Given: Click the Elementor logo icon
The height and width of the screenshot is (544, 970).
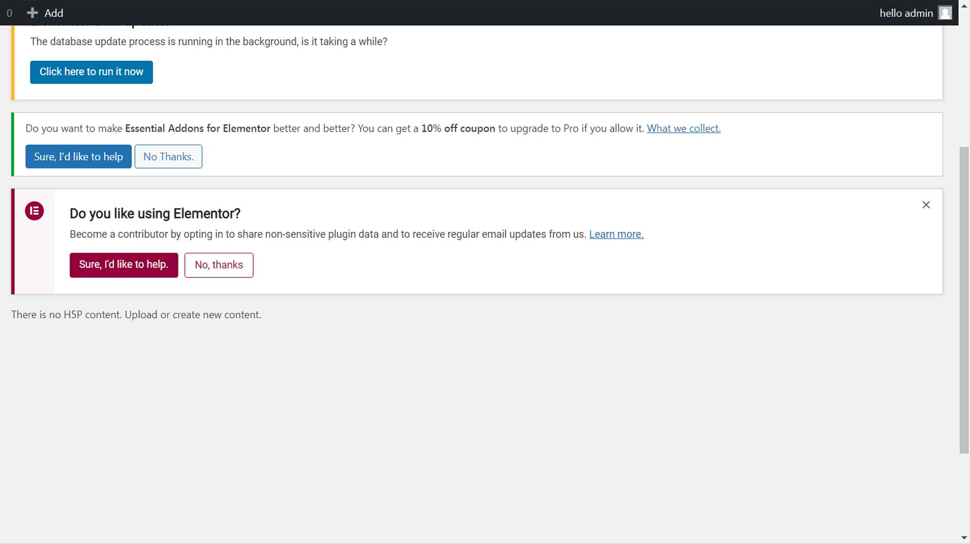Looking at the screenshot, I should point(34,211).
